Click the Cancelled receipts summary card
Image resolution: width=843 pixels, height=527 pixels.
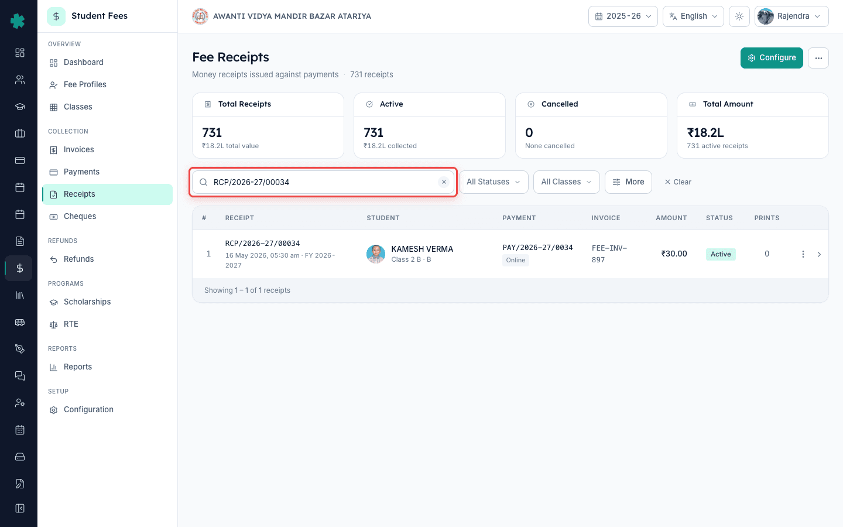pos(591,125)
